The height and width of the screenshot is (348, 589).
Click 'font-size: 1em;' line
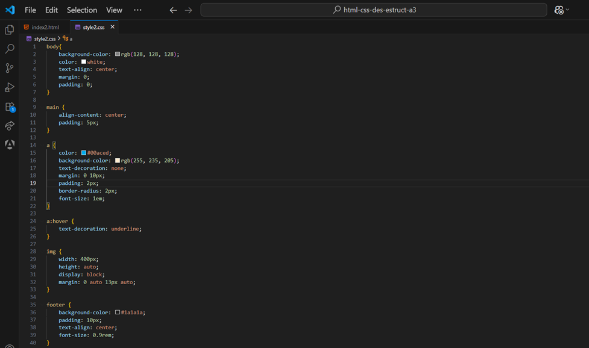point(81,198)
